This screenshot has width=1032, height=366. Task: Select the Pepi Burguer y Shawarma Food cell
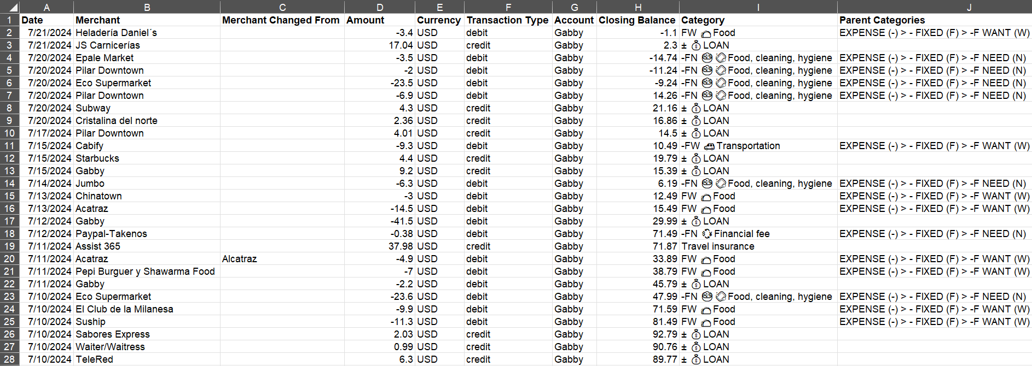click(146, 271)
